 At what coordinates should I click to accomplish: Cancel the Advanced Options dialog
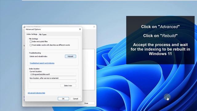(x=75, y=99)
